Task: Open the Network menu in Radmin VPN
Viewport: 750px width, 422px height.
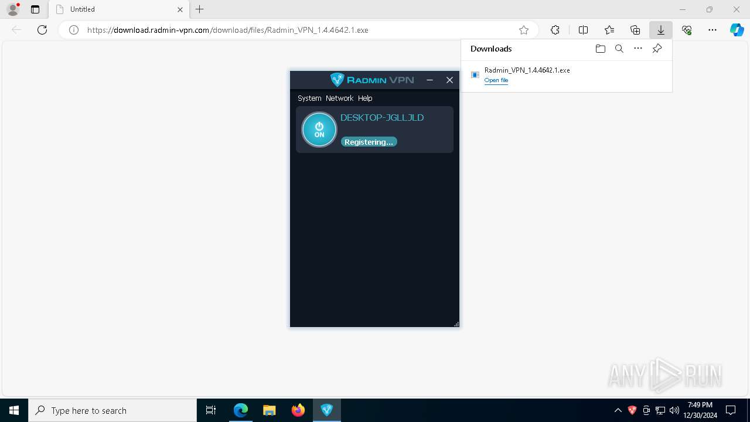Action: pos(340,98)
